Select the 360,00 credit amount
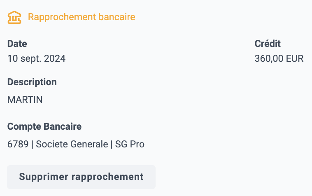 [269, 59]
